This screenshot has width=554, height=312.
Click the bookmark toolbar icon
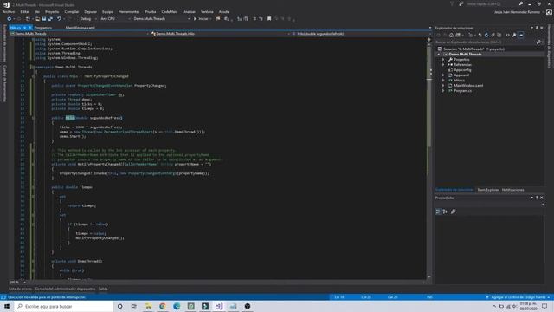tap(269, 19)
